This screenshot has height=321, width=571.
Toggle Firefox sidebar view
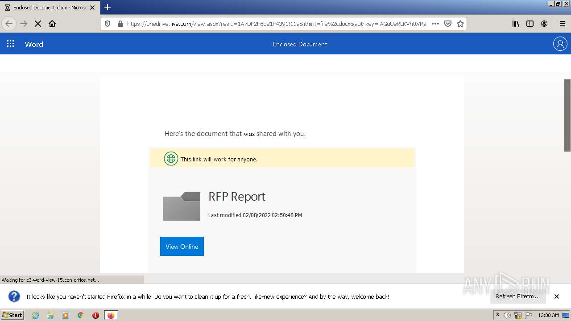530,24
